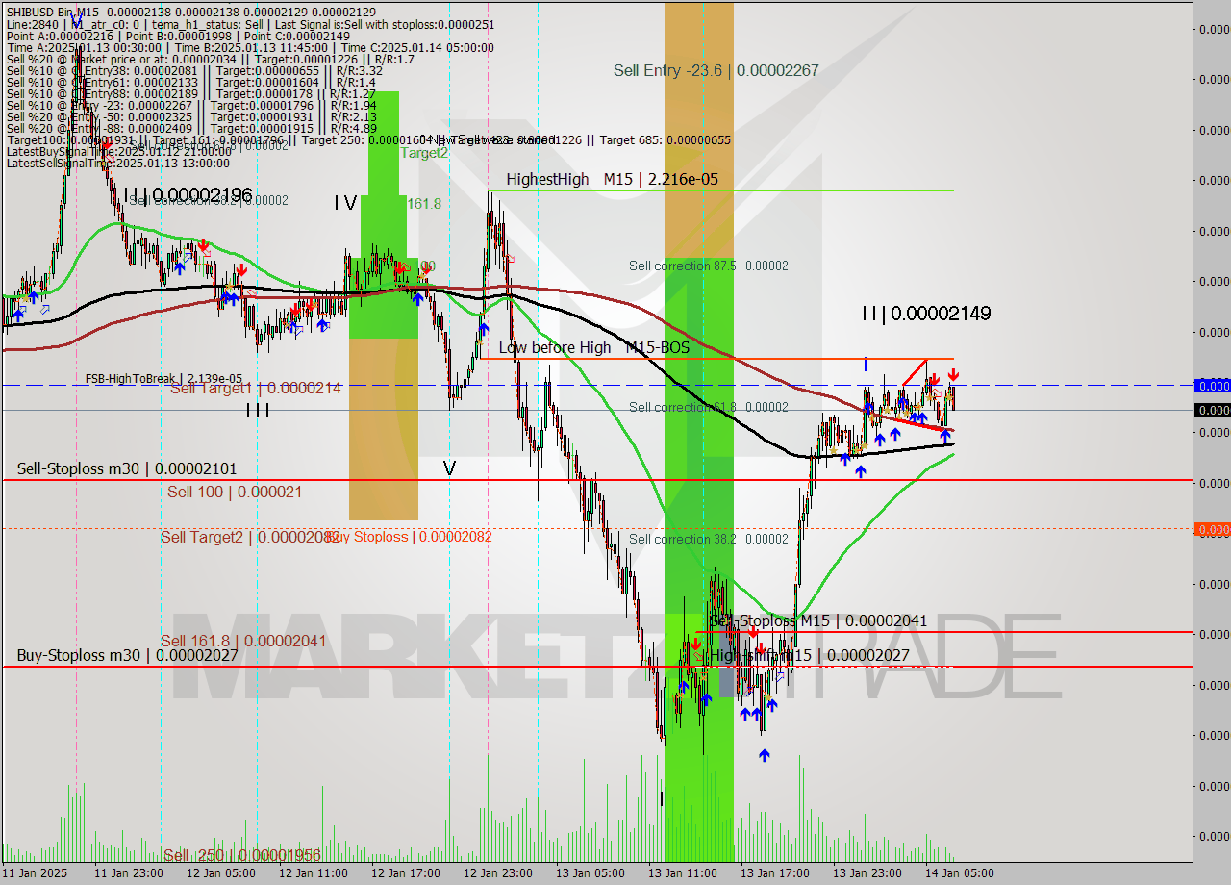Click the 'LatestBuySignalTime:2025.01.12 21:00:00' line
The image size is (1231, 885).
coord(119,151)
